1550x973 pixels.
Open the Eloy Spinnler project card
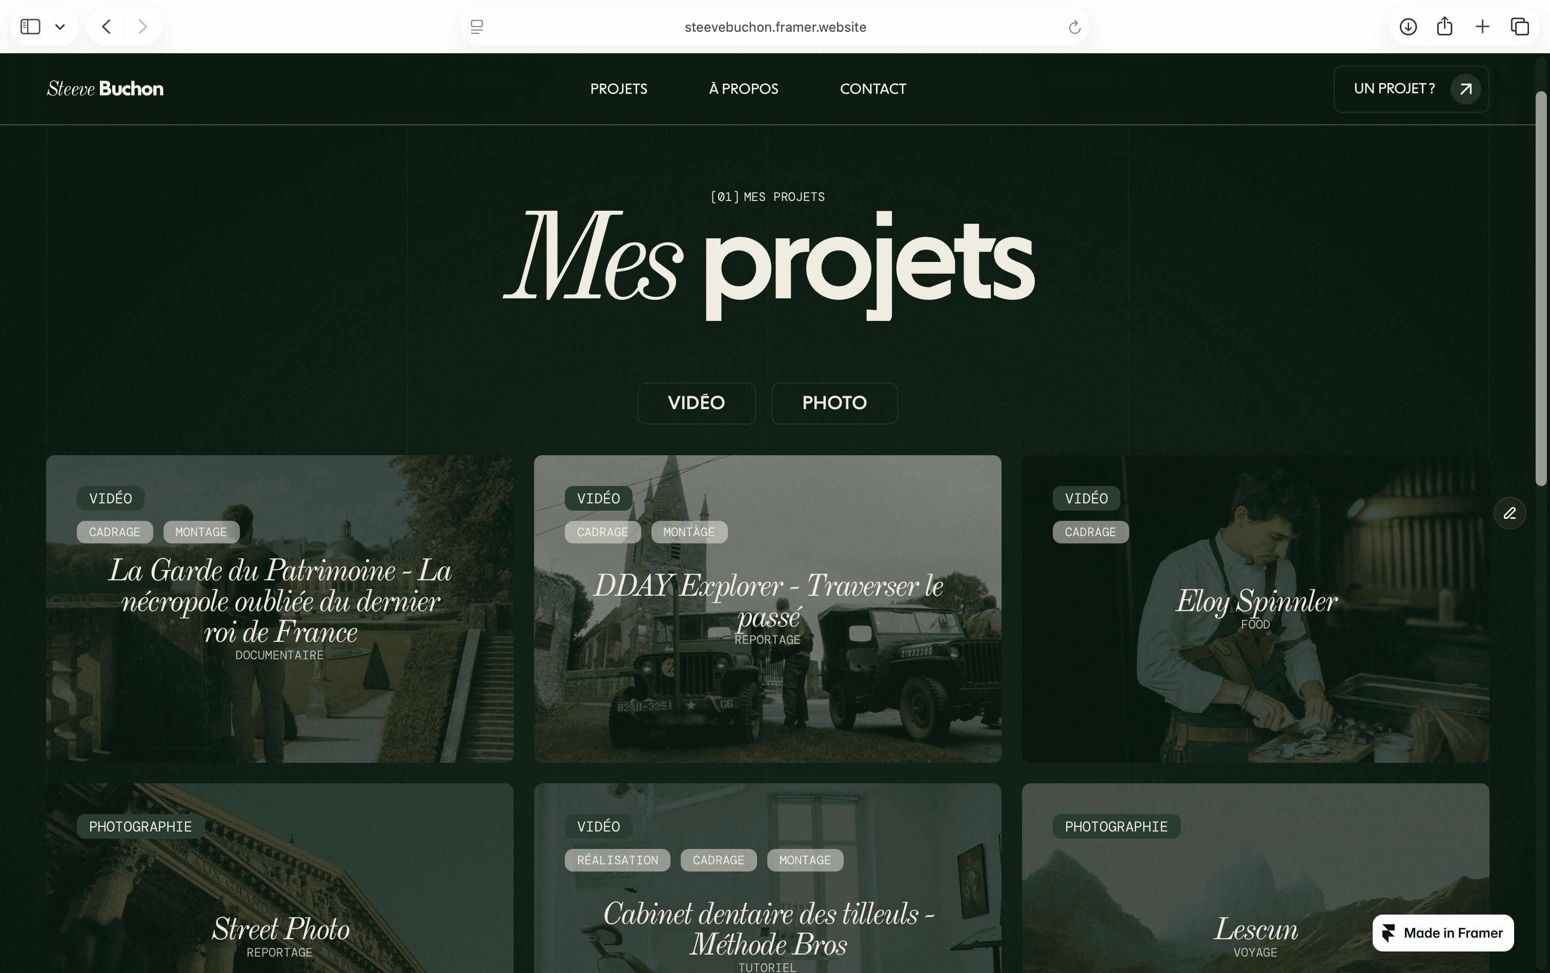(1255, 609)
